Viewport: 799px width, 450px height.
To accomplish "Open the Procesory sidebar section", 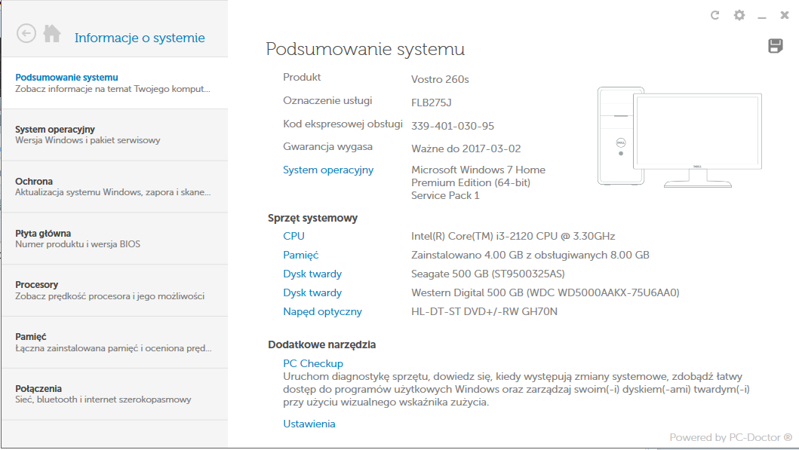I will click(x=115, y=291).
